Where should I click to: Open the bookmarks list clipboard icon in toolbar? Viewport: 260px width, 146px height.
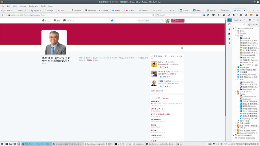pos(208,15)
